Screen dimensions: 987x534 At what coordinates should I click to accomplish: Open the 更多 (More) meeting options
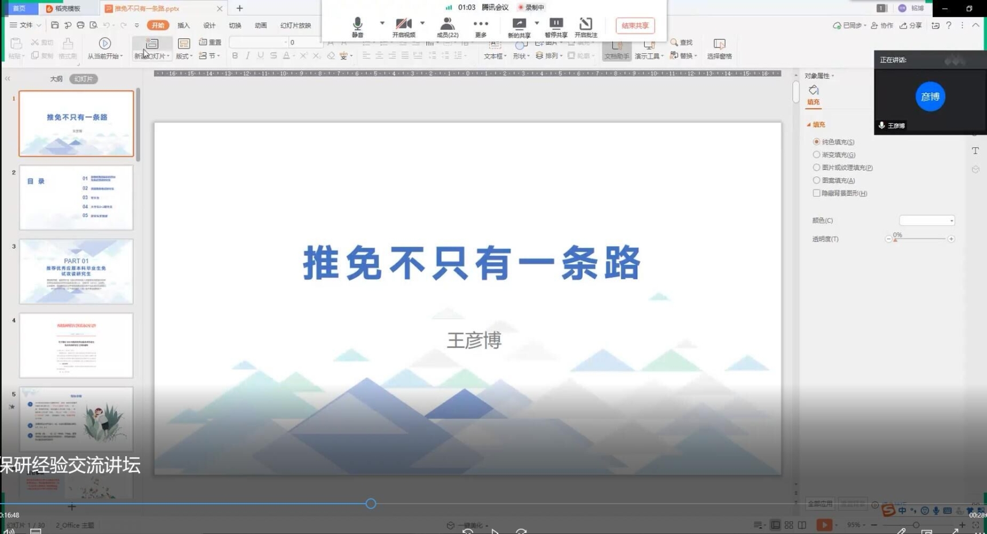[x=481, y=27]
